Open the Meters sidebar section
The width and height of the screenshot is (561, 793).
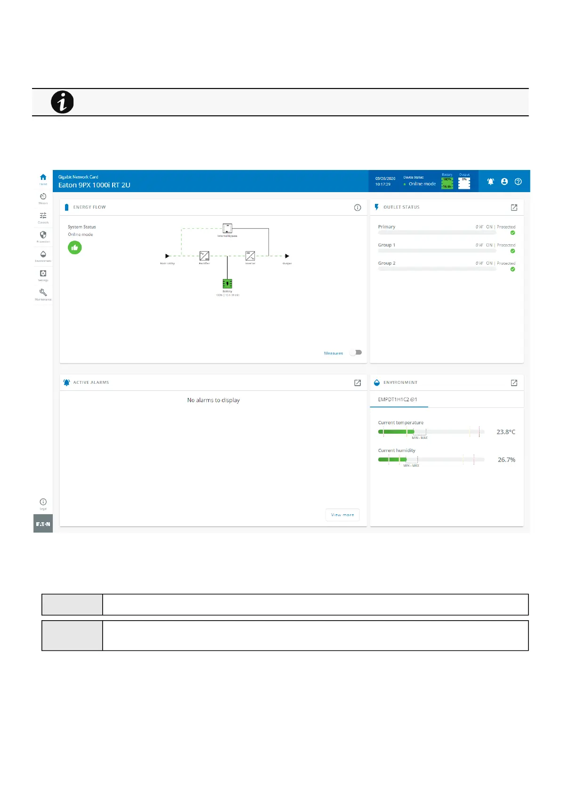pos(43,199)
